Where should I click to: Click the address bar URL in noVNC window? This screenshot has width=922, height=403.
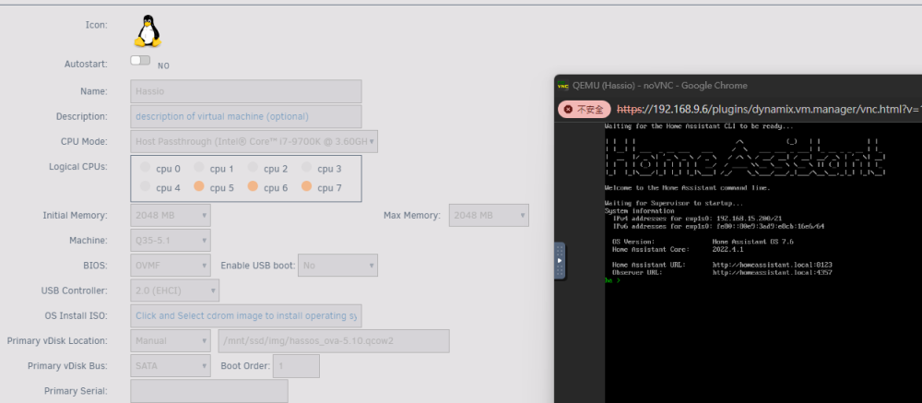pos(769,110)
